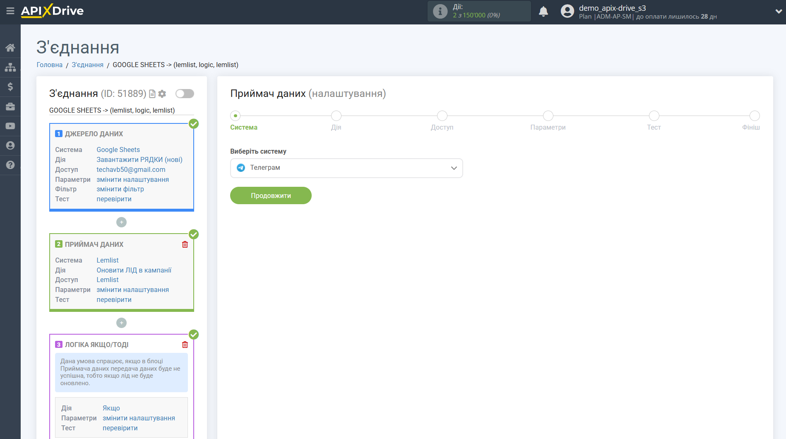This screenshot has height=439, width=786.
Task: Open the Змінити фільтр link
Action: click(120, 189)
